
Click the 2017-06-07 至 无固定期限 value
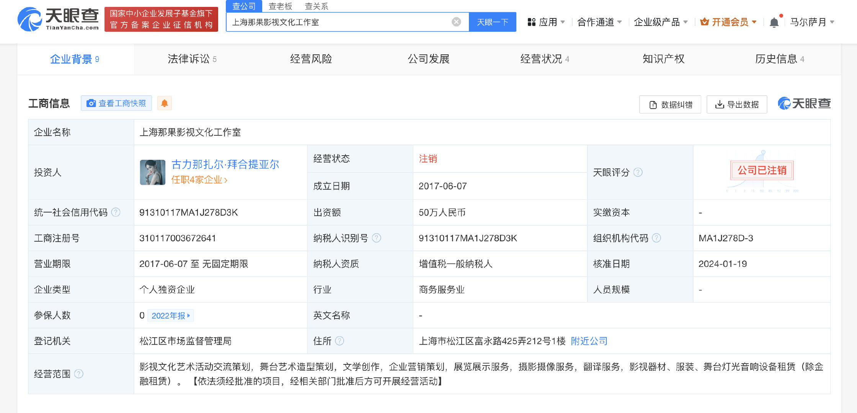pyautogui.click(x=194, y=264)
